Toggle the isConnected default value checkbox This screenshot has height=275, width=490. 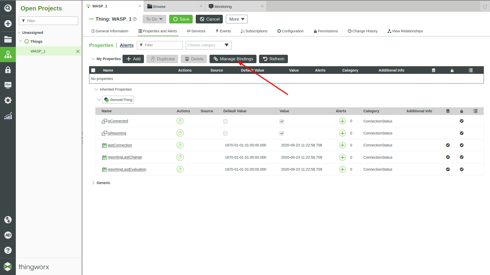click(x=225, y=121)
